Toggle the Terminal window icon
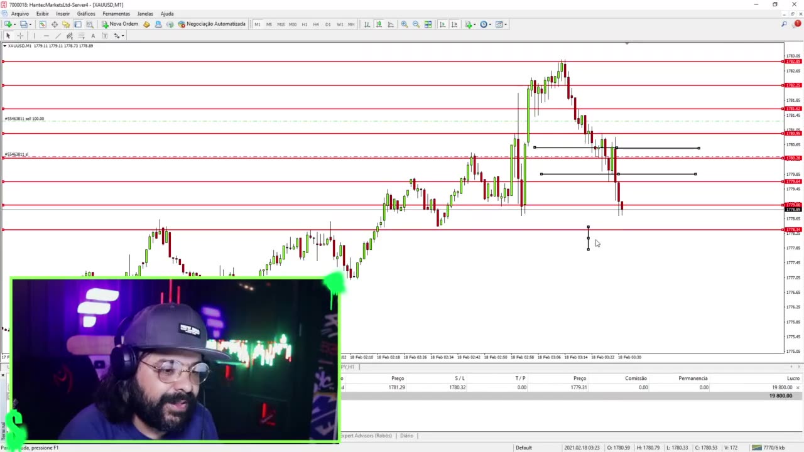Viewport: 804px width, 452px height. [x=78, y=24]
